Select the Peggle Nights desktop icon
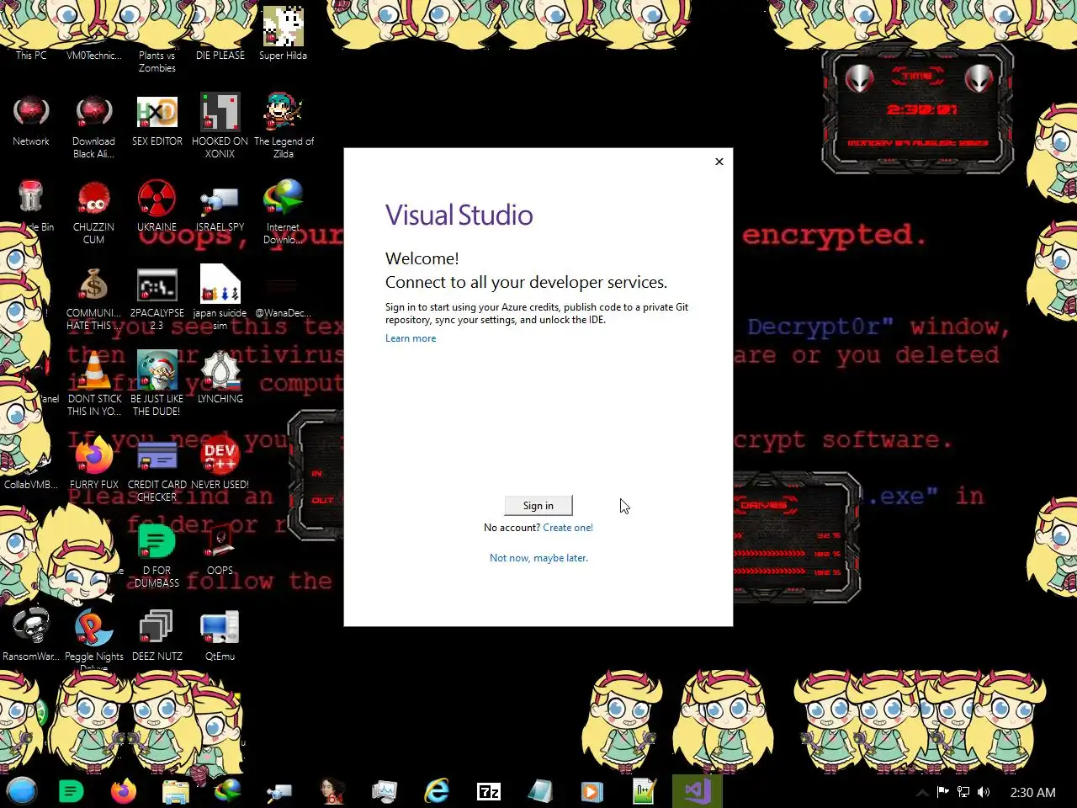This screenshot has width=1077, height=808. point(93,638)
